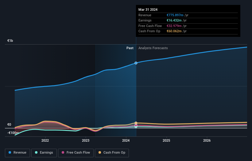The width and height of the screenshot is (252, 161).
Task: Click the €60.062m cash from op value
Action: point(174,31)
